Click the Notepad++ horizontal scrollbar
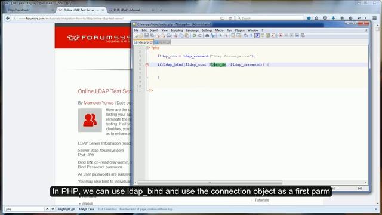The image size is (382, 215). coord(210,182)
